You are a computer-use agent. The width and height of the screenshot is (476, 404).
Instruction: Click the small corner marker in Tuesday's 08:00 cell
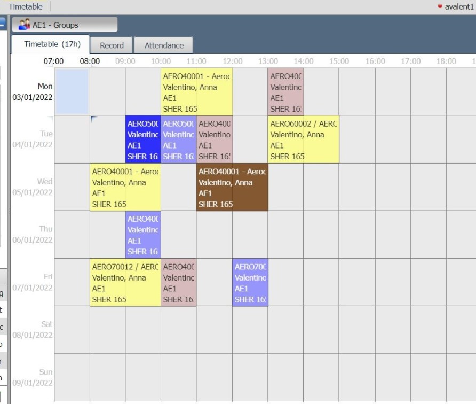coord(94,119)
